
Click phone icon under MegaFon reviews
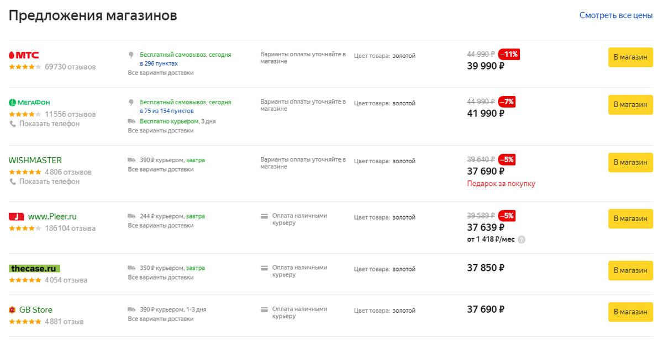[x=13, y=124]
